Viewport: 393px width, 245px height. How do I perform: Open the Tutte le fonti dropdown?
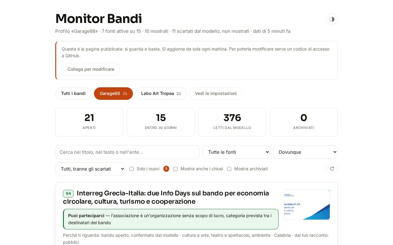point(236,152)
